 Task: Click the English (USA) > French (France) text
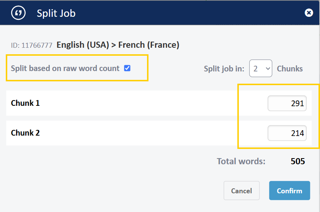(x=118, y=45)
